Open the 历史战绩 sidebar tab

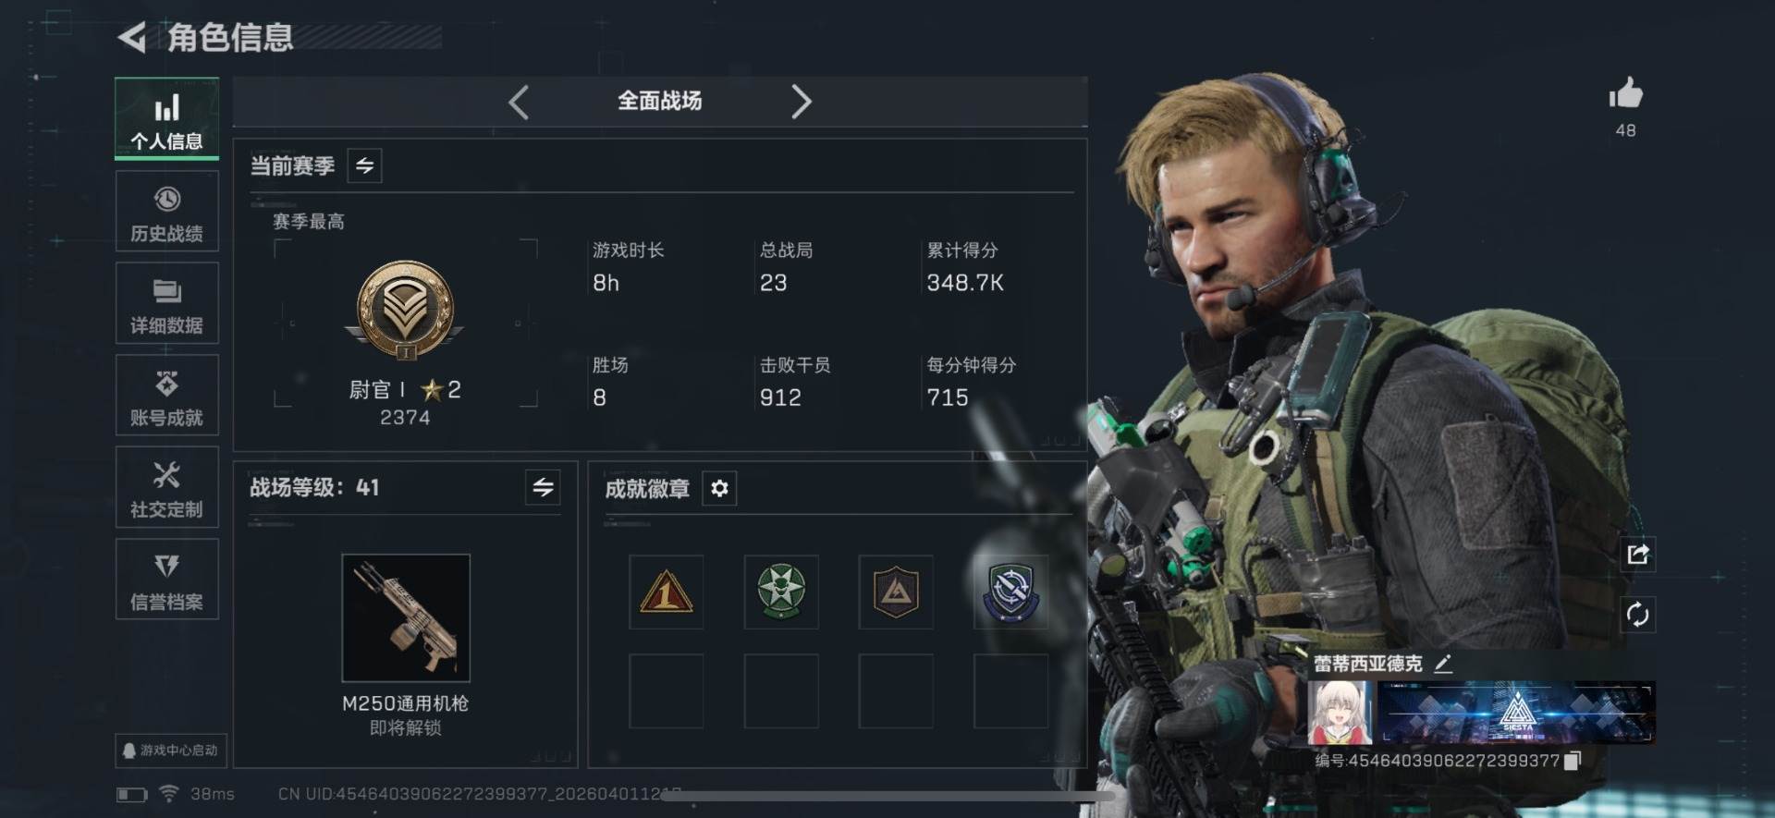[166, 212]
